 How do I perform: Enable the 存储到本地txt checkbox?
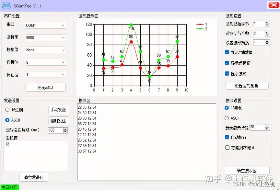[227, 147]
